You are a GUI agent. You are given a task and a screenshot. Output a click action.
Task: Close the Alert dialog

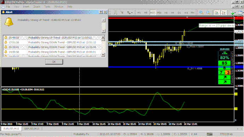coord(105,12)
